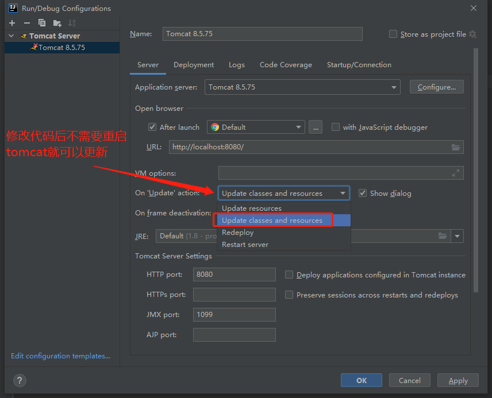Open gear settings beside Store as project file
The height and width of the screenshot is (398, 492).
tap(473, 34)
